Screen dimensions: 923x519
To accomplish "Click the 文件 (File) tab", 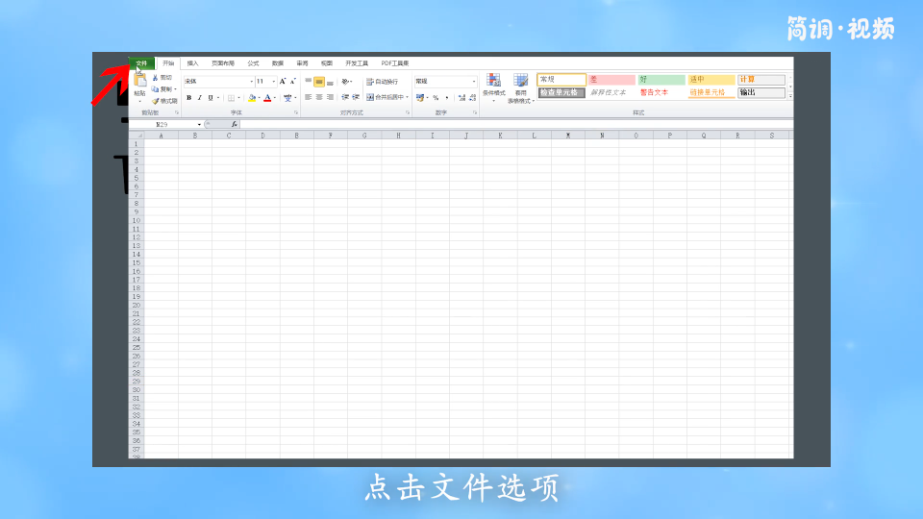I will tap(141, 63).
